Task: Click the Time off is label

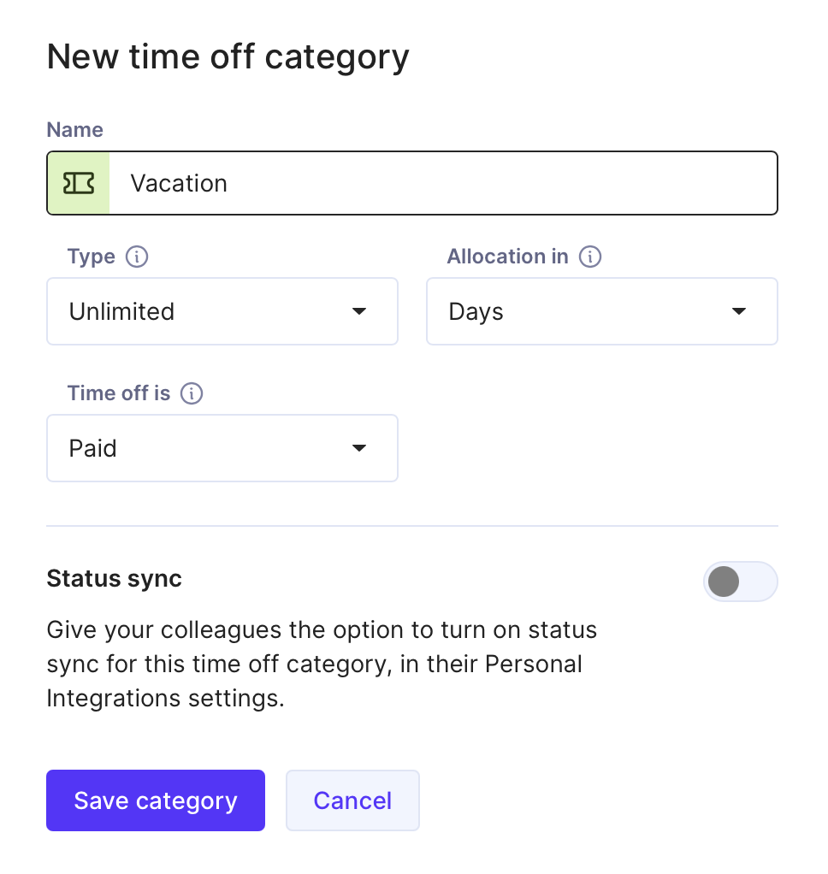Action: [119, 393]
